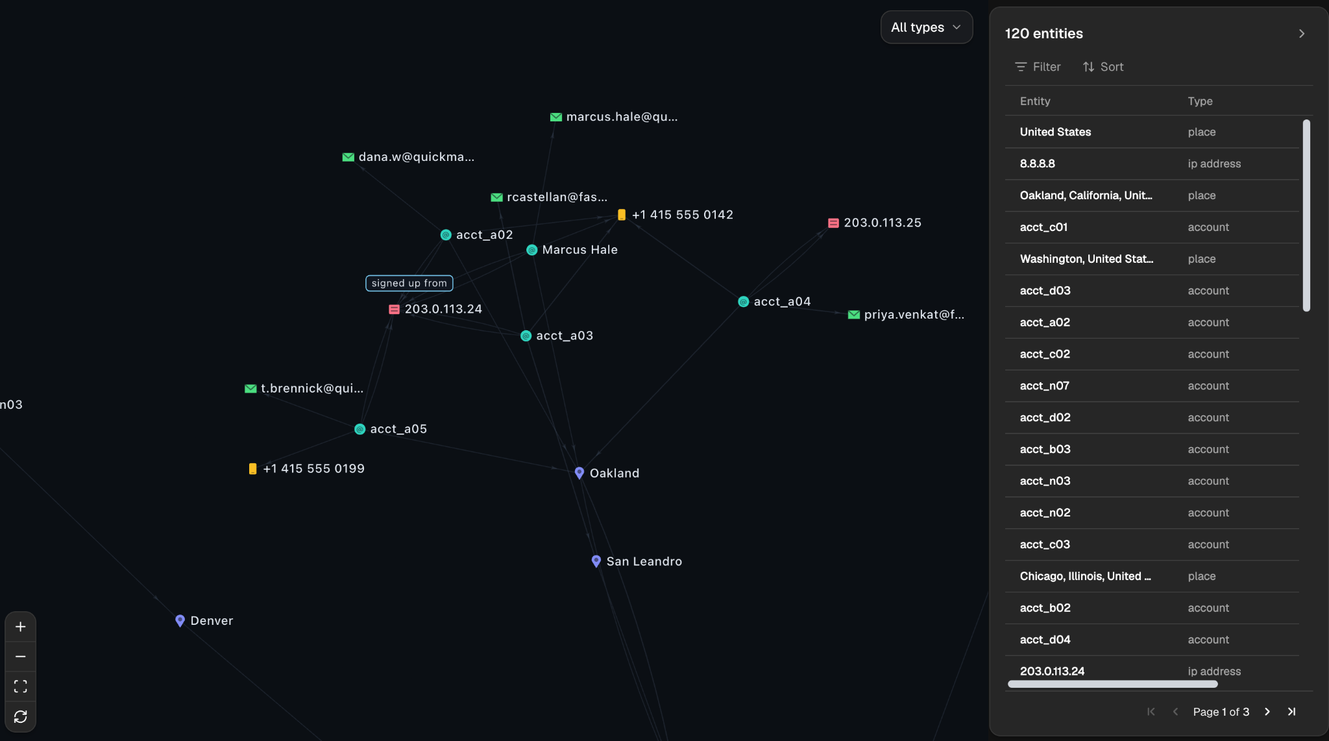Go to next page of entities
This screenshot has width=1329, height=741.
click(x=1267, y=712)
